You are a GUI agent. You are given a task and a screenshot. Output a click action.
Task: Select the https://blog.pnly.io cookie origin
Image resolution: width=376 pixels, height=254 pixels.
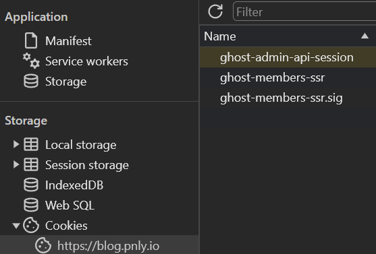pos(109,246)
